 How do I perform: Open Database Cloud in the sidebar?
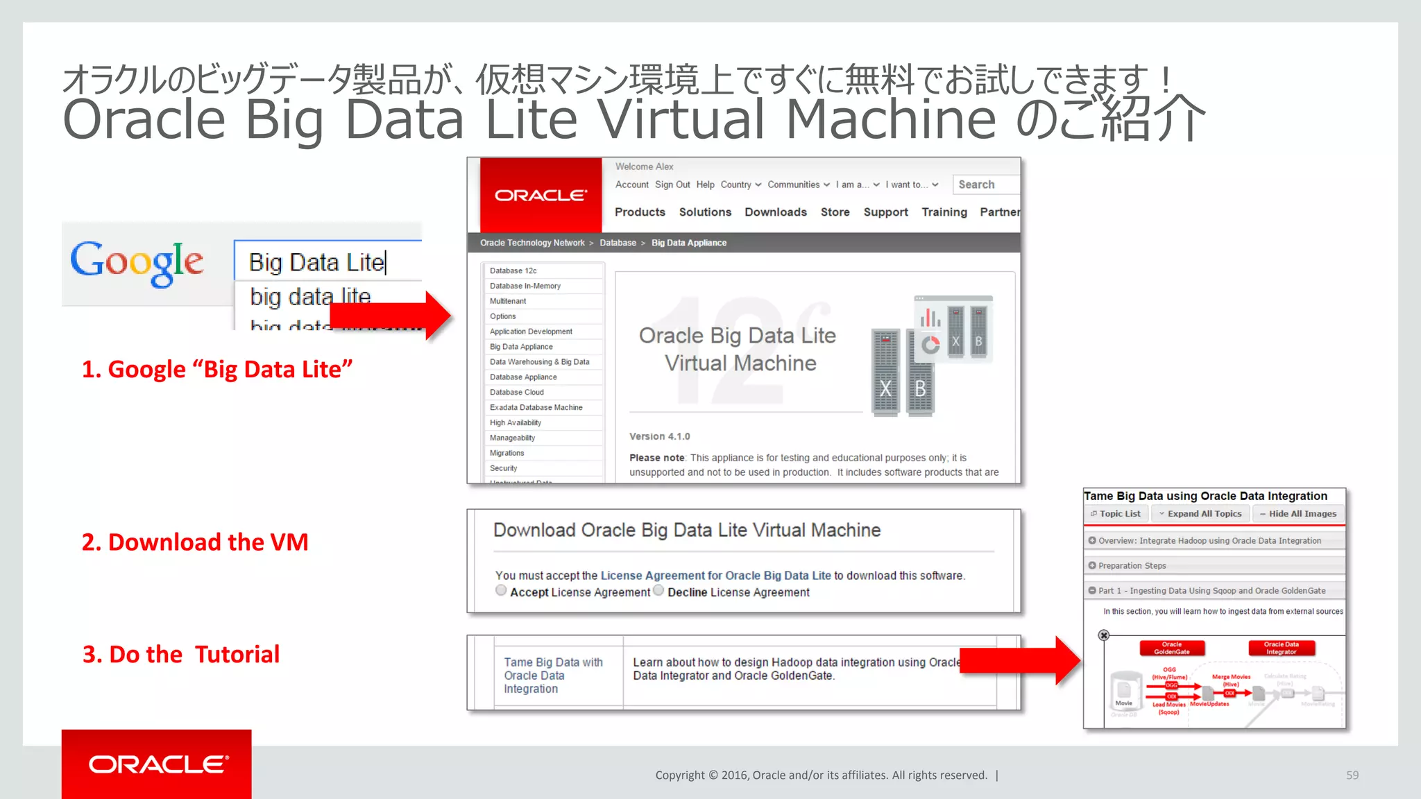[x=543, y=393]
